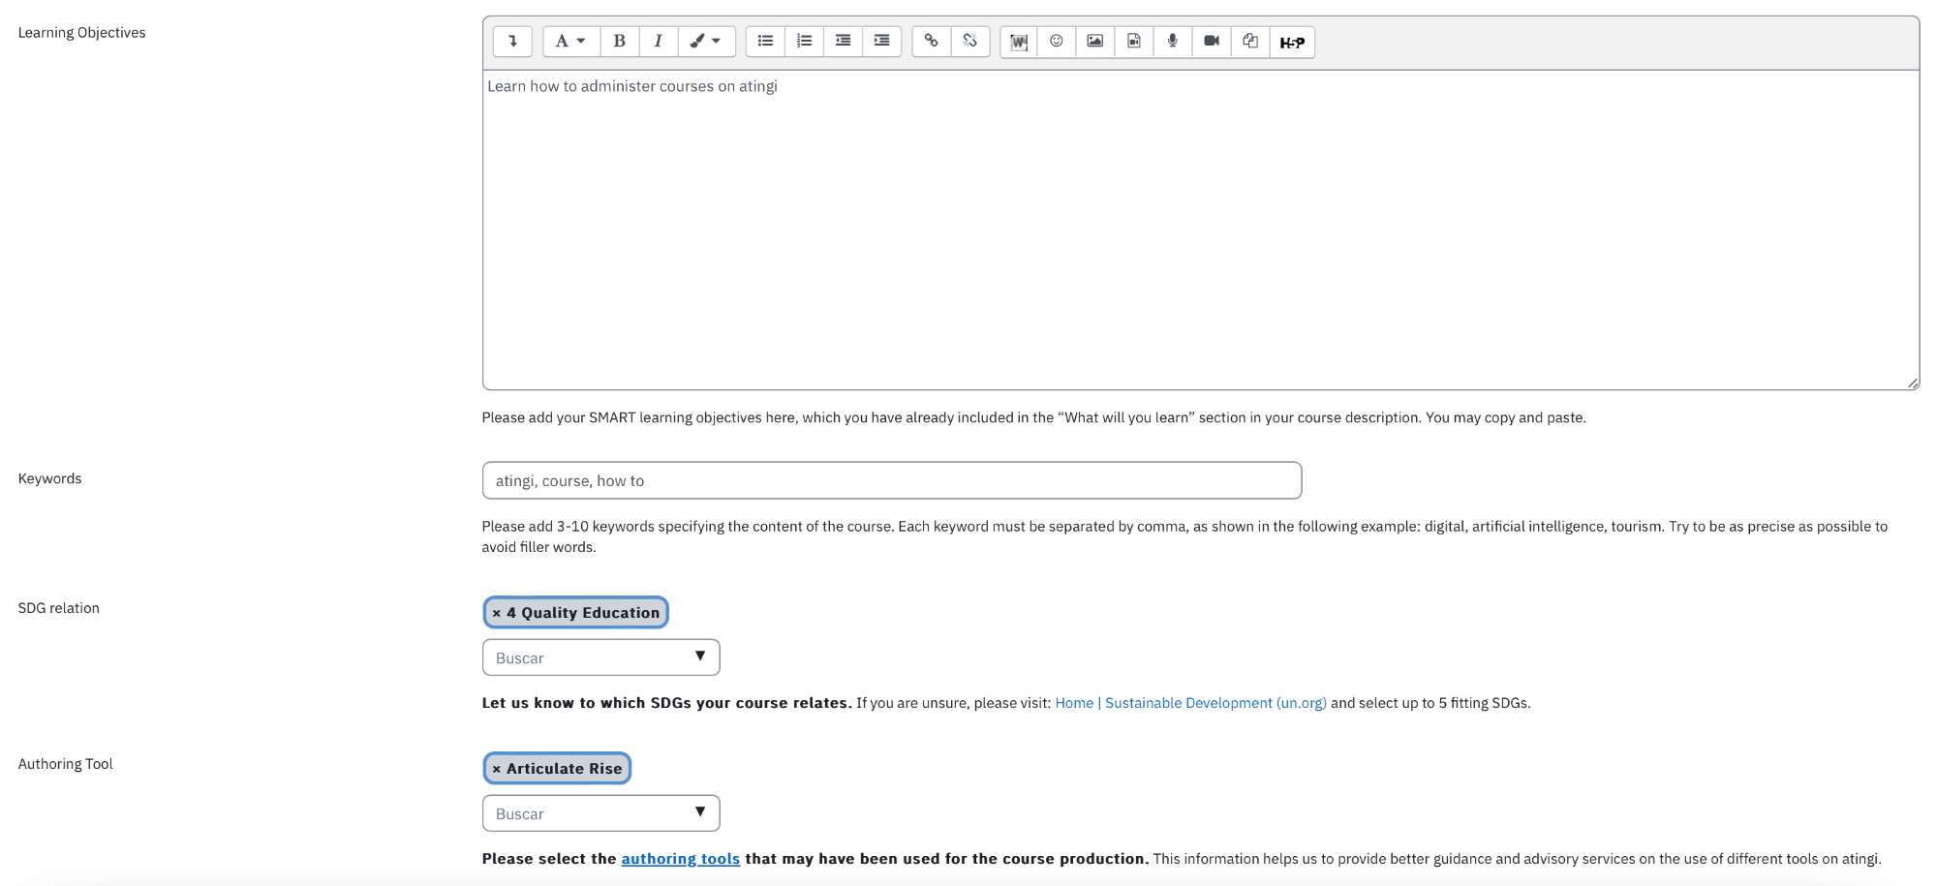Insert H5P content
Image resolution: width=1937 pixels, height=886 pixels.
pyautogui.click(x=1292, y=42)
